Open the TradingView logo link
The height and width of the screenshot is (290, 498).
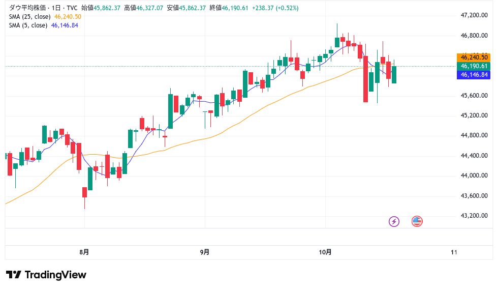(46, 275)
